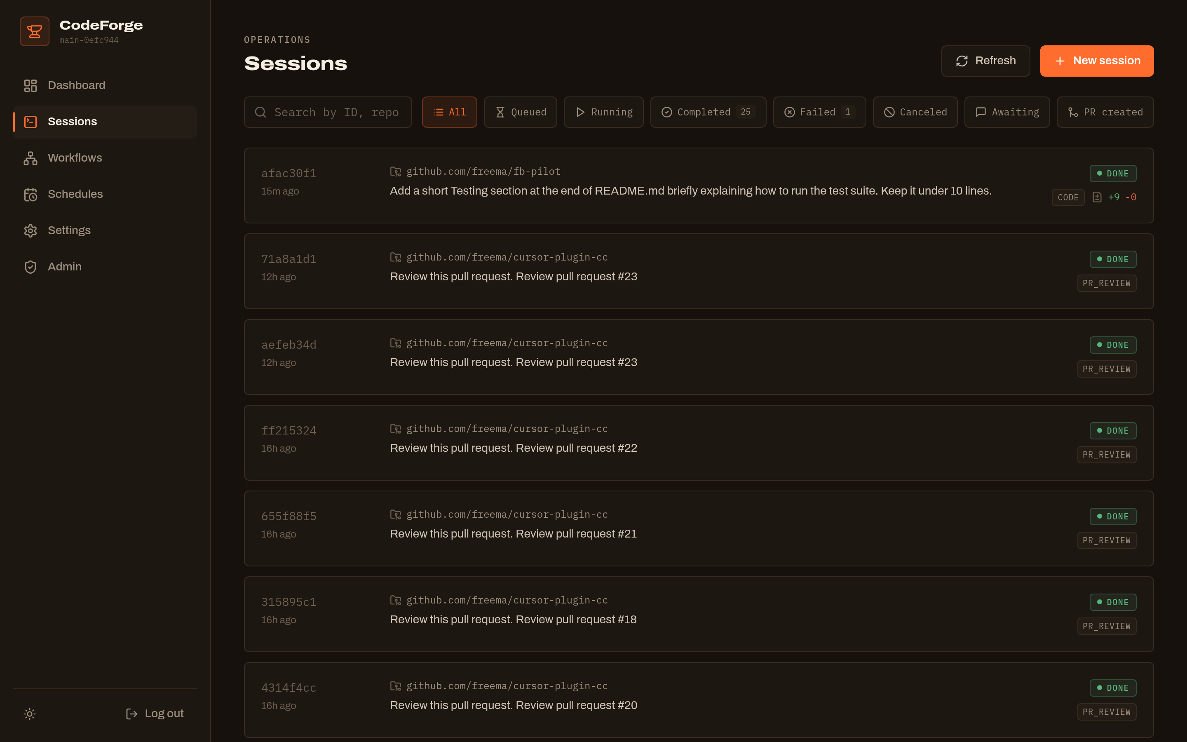Show Failed sessions filter

pyautogui.click(x=819, y=113)
